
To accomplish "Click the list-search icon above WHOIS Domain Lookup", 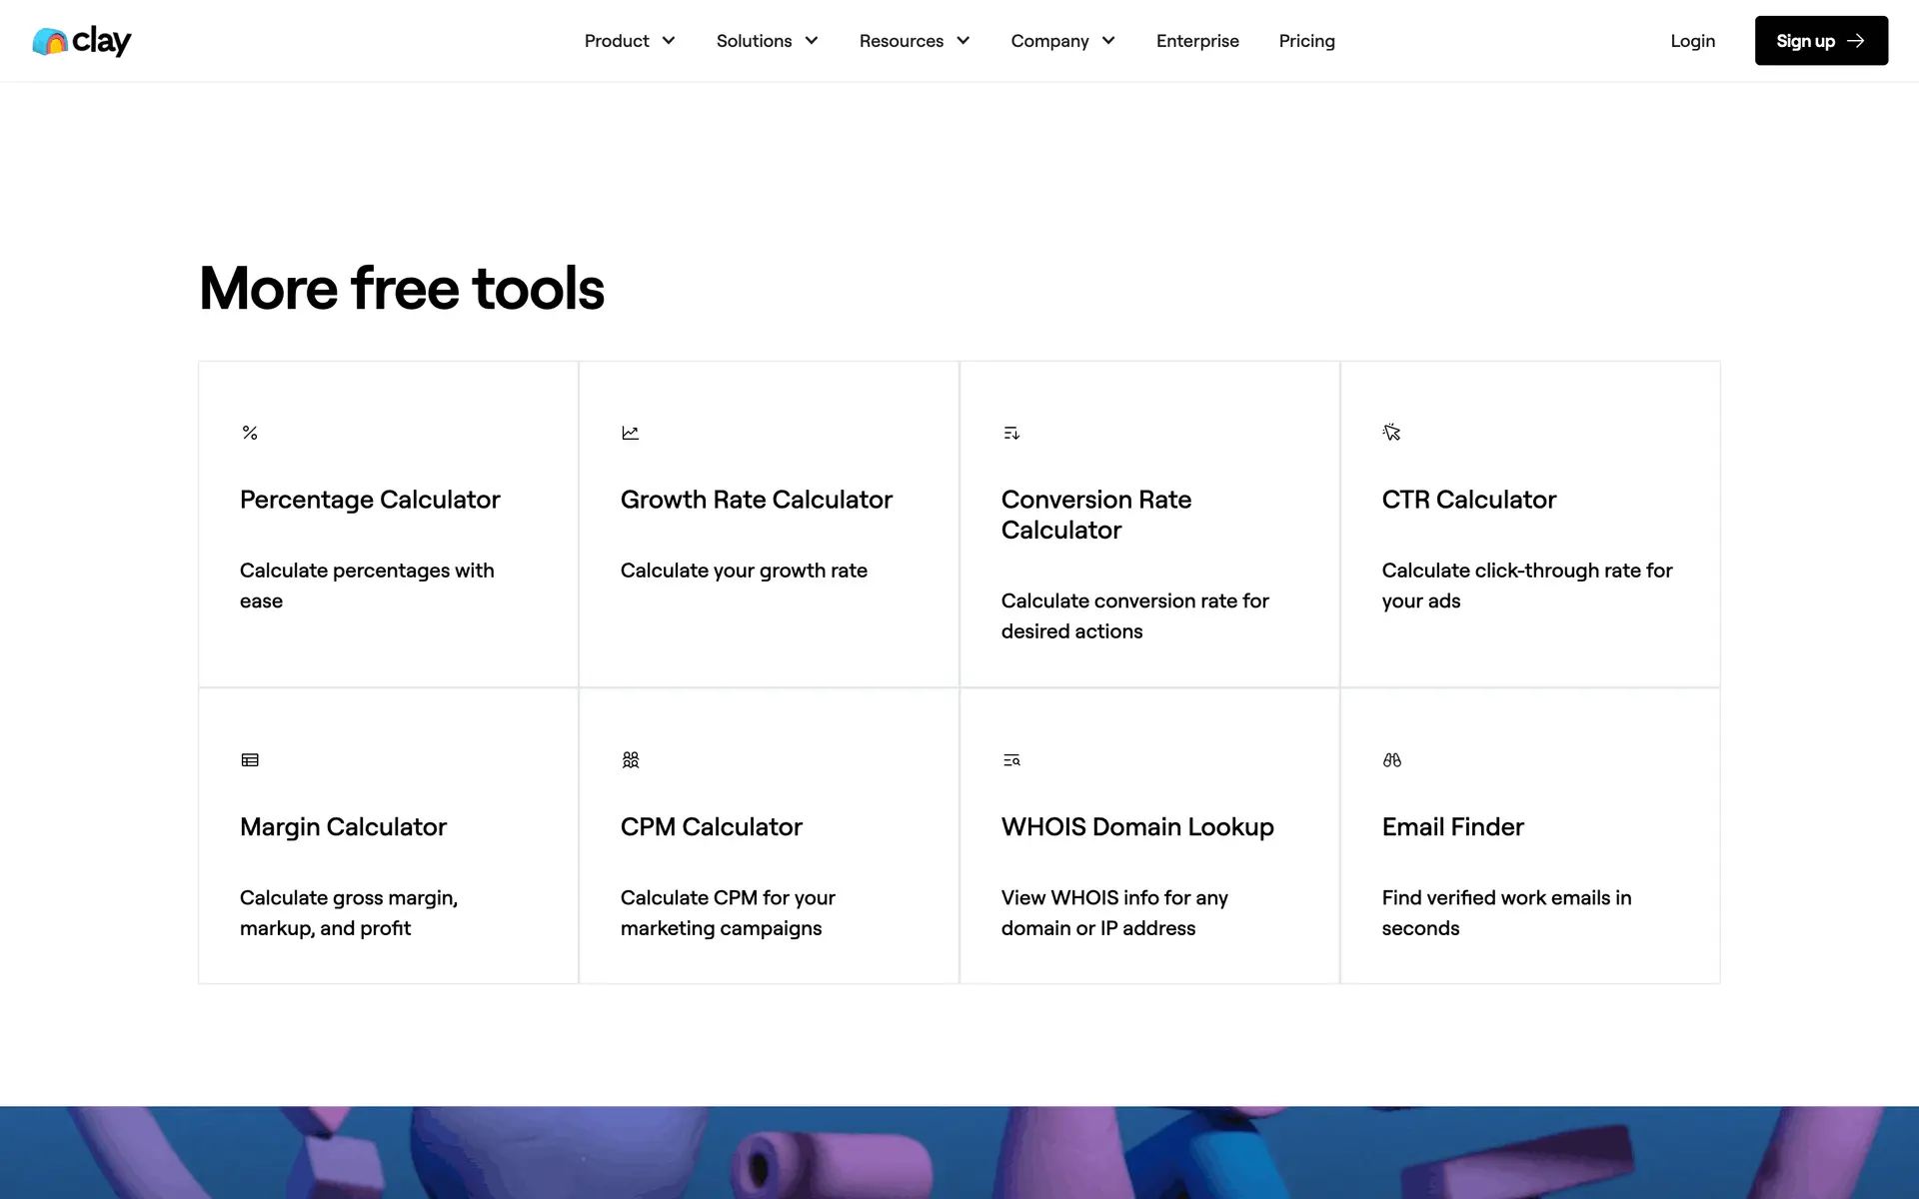I will [1011, 760].
